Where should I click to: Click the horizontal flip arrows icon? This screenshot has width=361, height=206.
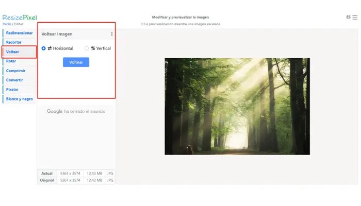50,48
